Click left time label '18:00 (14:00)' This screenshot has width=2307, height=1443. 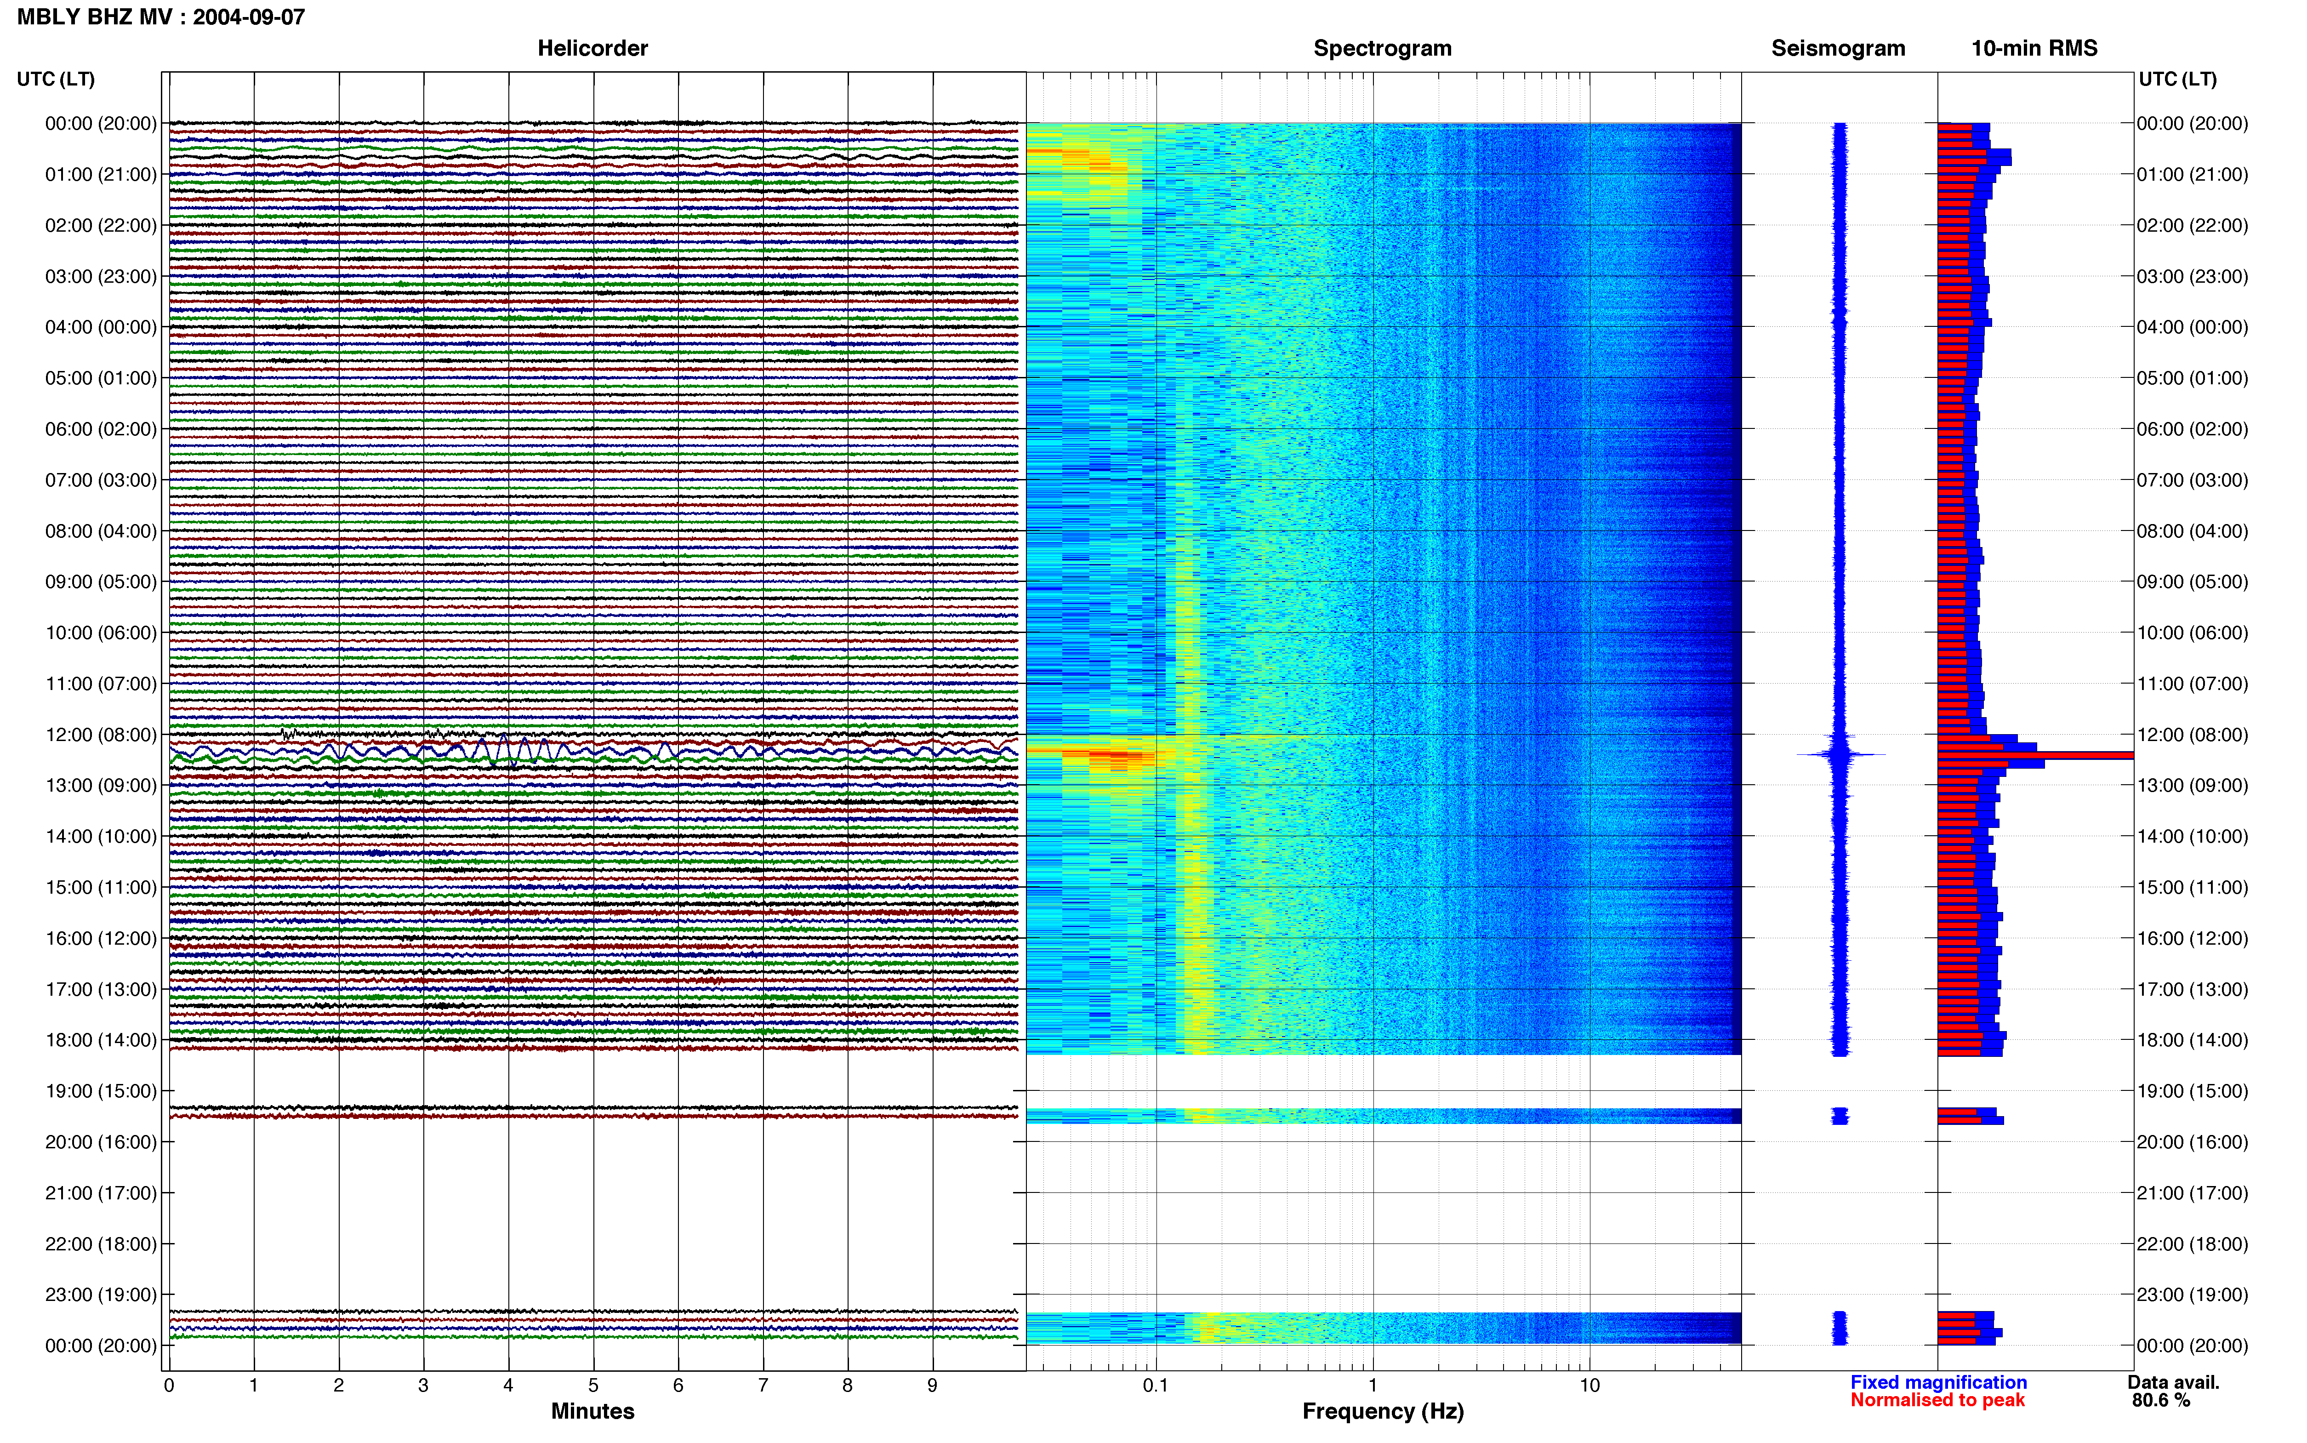pos(100,1040)
